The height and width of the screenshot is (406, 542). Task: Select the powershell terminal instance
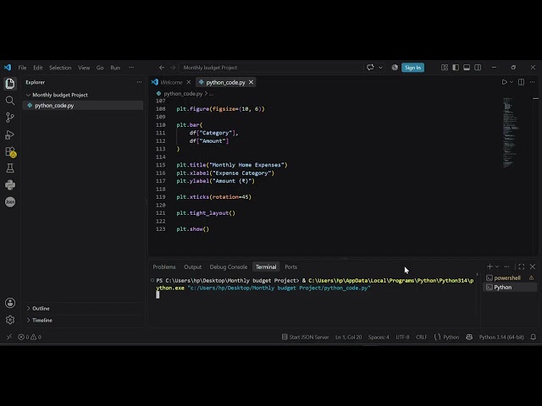510,278
